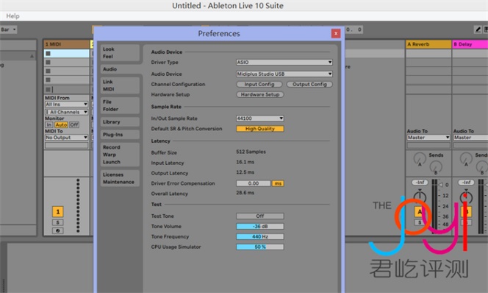Open Record Warp Launch preferences tab
Viewport: 488px width, 293px height.
click(x=120, y=155)
